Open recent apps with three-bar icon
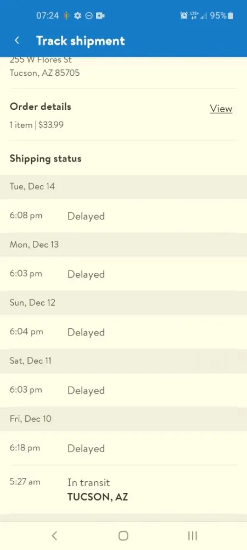The image size is (247, 550). point(193,536)
